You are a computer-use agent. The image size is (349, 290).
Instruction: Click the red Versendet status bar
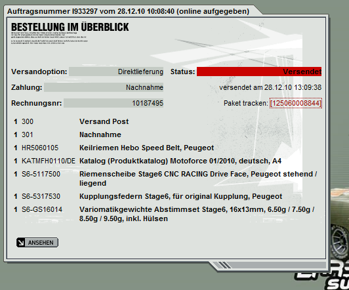(x=259, y=72)
